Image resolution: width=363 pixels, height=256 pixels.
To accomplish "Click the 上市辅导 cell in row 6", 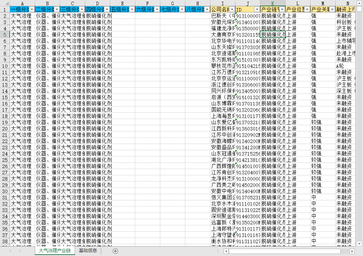I will tap(345, 41).
